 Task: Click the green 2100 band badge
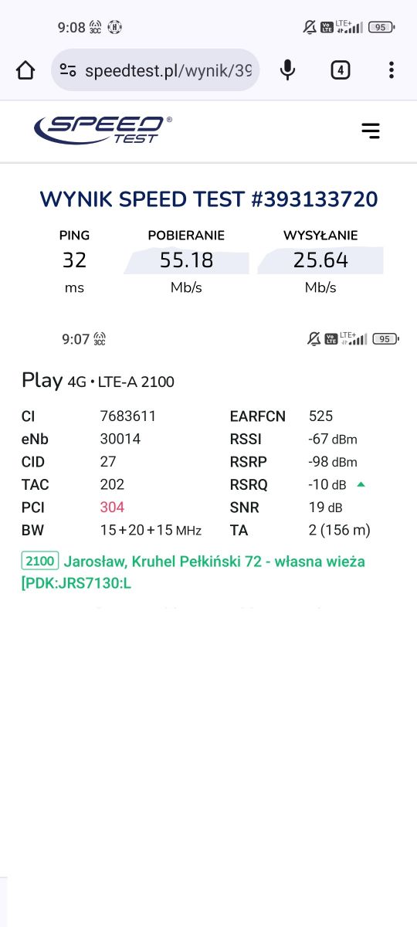pyautogui.click(x=39, y=561)
